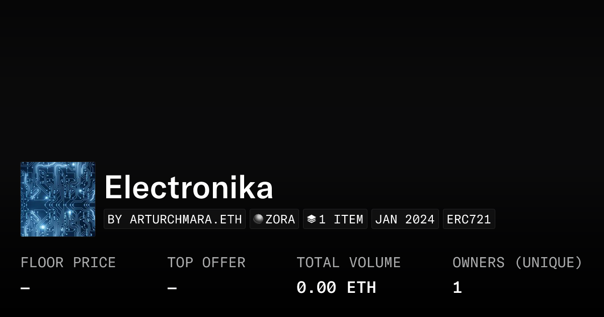Viewport: 604px width, 317px height.
Task: Click the TOTAL VOLUME label
Action: click(348, 263)
